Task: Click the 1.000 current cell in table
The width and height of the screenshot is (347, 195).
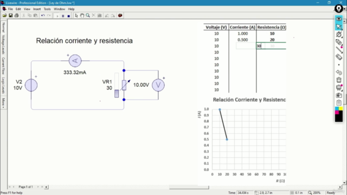Action: point(242,34)
